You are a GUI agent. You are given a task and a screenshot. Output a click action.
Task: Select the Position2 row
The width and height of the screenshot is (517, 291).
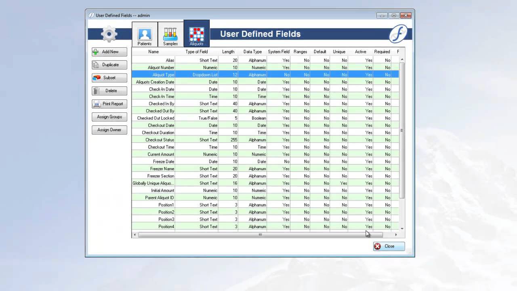point(265,212)
